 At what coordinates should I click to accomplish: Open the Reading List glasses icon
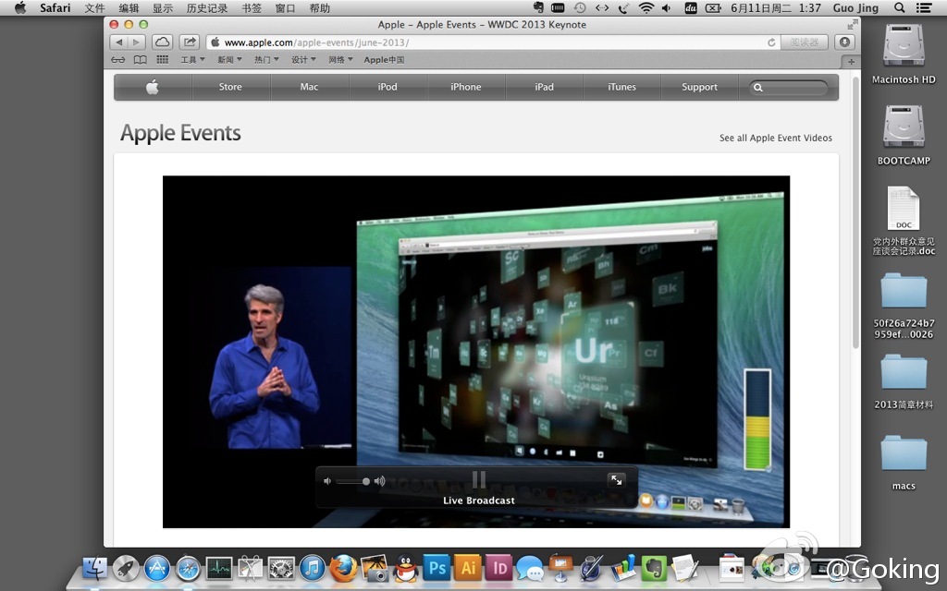click(117, 60)
